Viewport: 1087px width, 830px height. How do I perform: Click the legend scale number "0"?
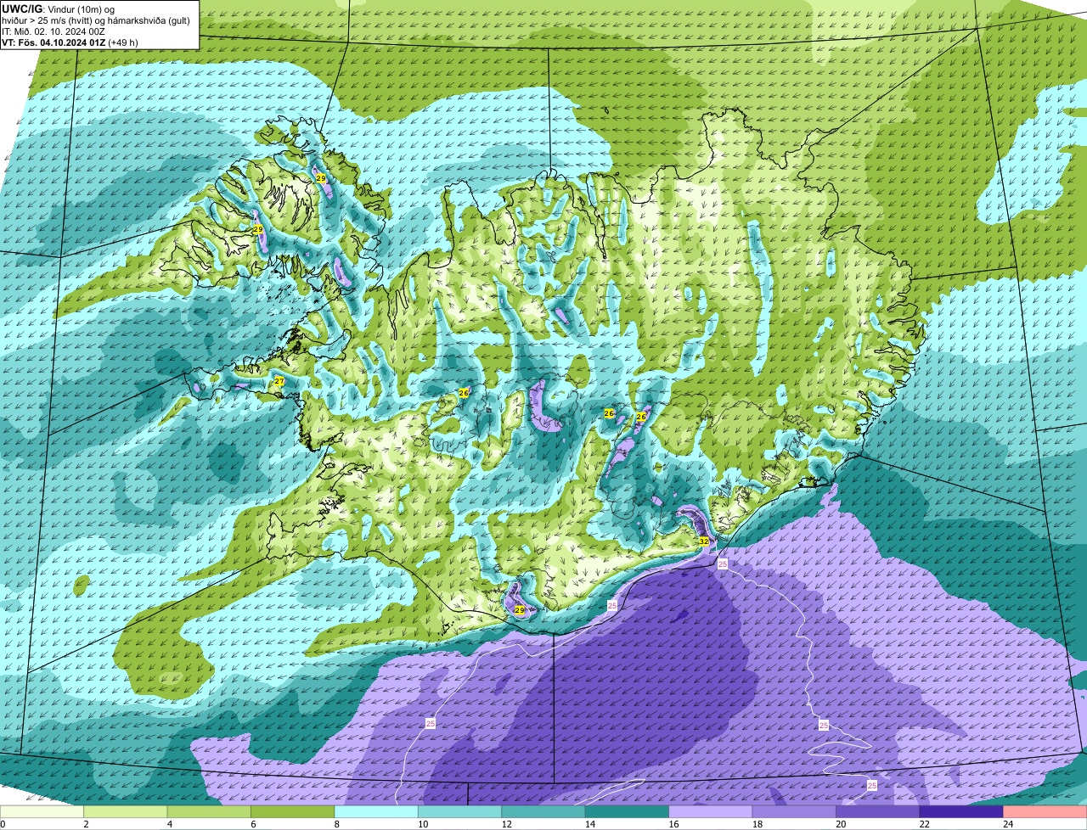tap(3, 824)
